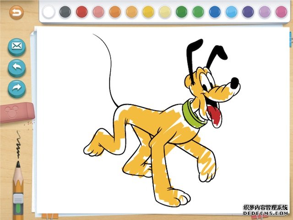The image size is (293, 220).
Task: Select the pencil drawing tool
Action: pos(18,190)
